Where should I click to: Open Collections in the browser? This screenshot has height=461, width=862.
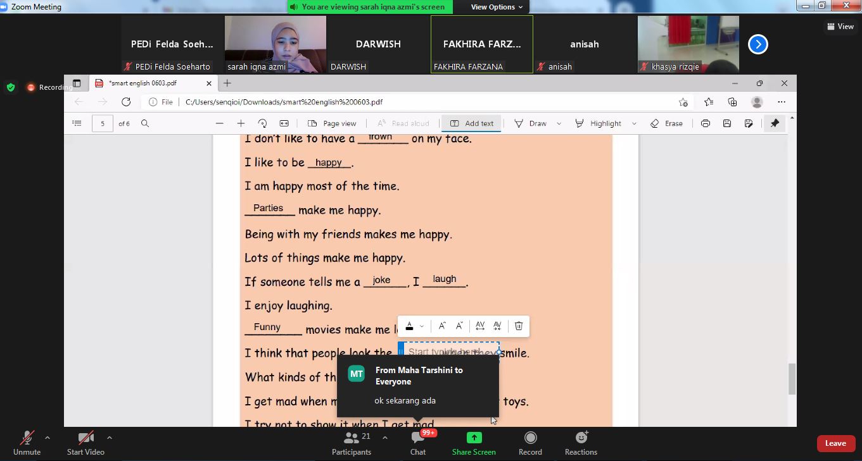point(732,102)
